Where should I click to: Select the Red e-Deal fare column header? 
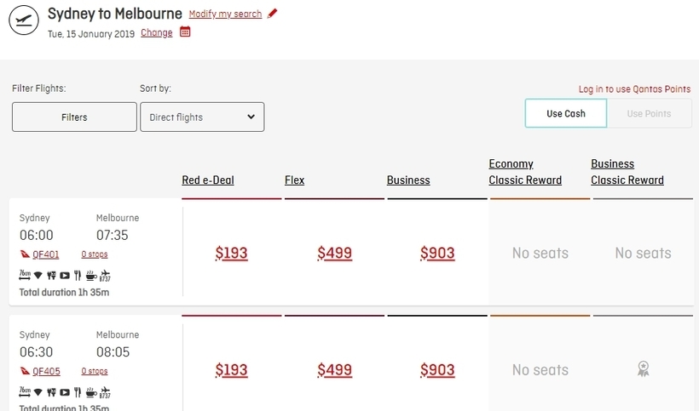208,180
